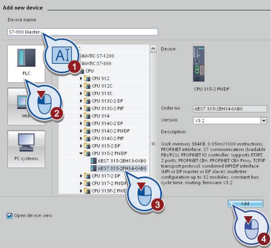
Task: Expand the CPU 312 folder
Action: coord(81,79)
